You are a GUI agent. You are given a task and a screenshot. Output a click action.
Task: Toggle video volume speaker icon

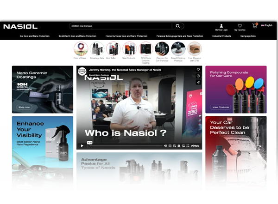[x=165, y=146]
